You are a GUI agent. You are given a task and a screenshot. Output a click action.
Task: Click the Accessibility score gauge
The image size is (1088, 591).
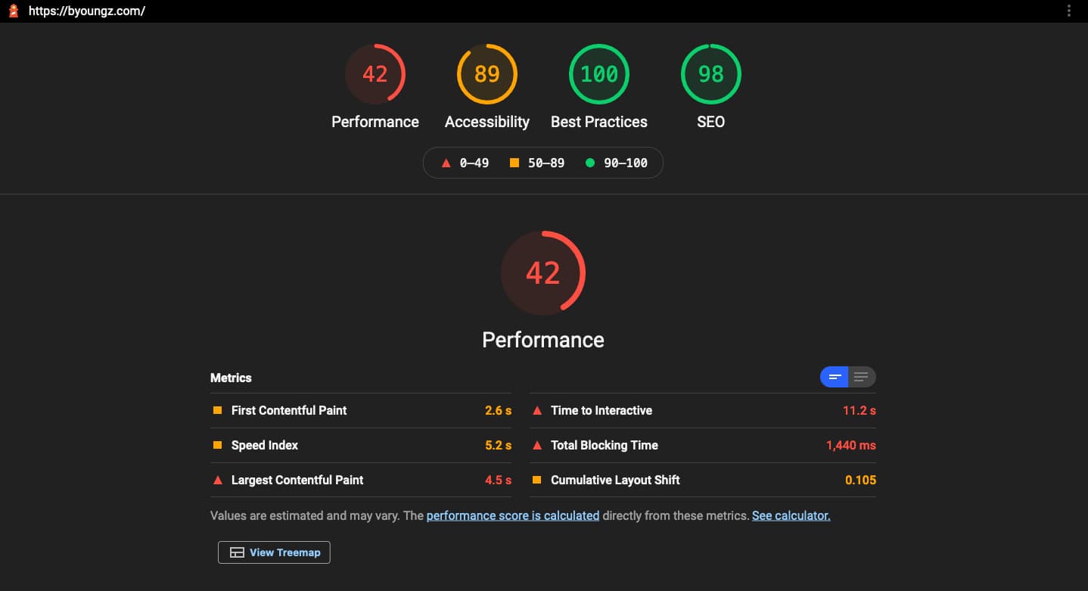pyautogui.click(x=486, y=74)
